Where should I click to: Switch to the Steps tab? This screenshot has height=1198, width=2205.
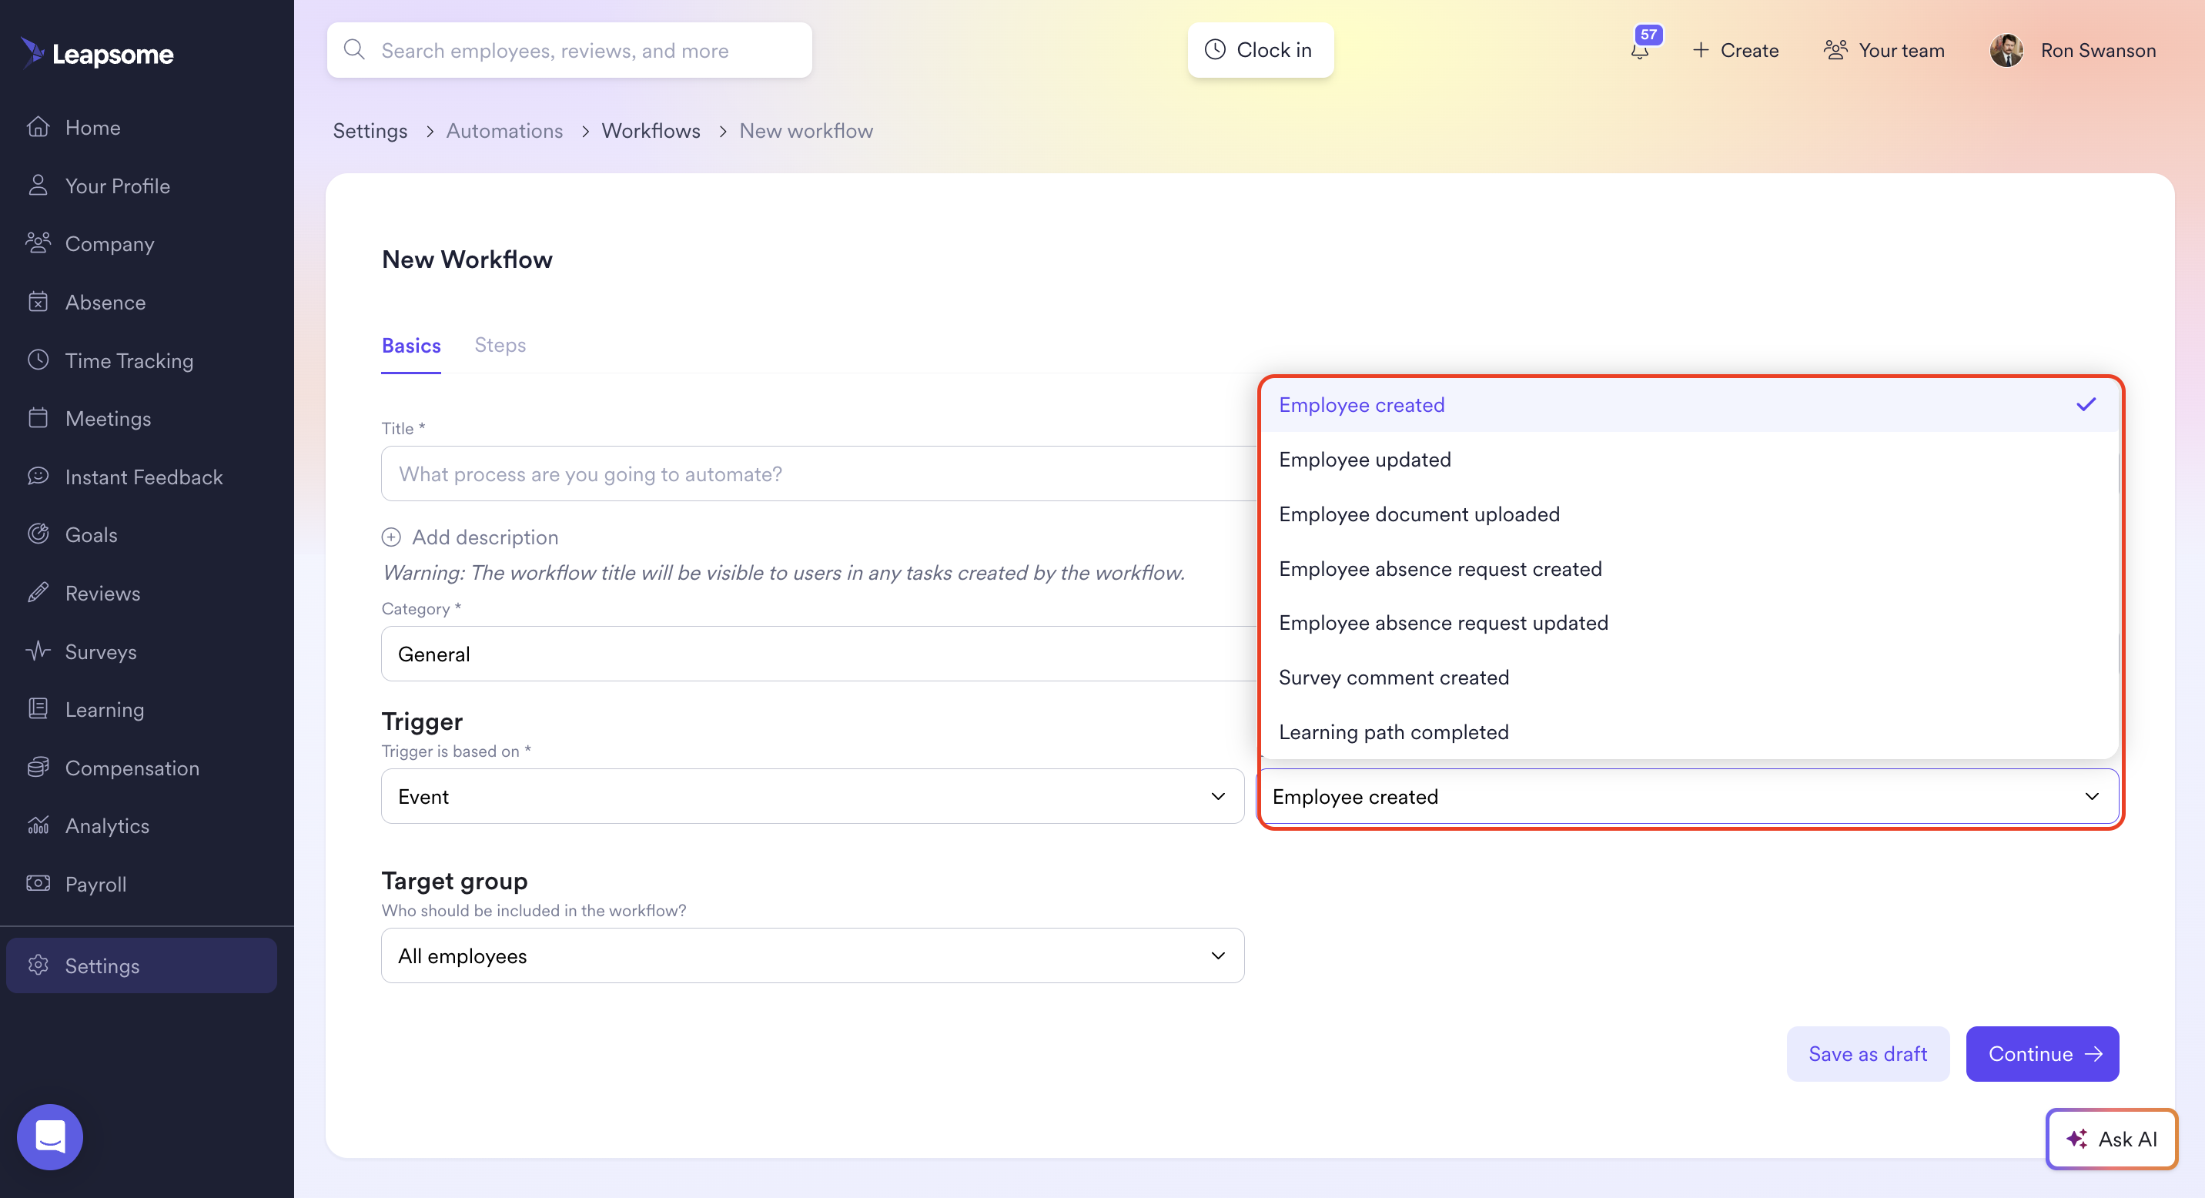pyautogui.click(x=500, y=345)
